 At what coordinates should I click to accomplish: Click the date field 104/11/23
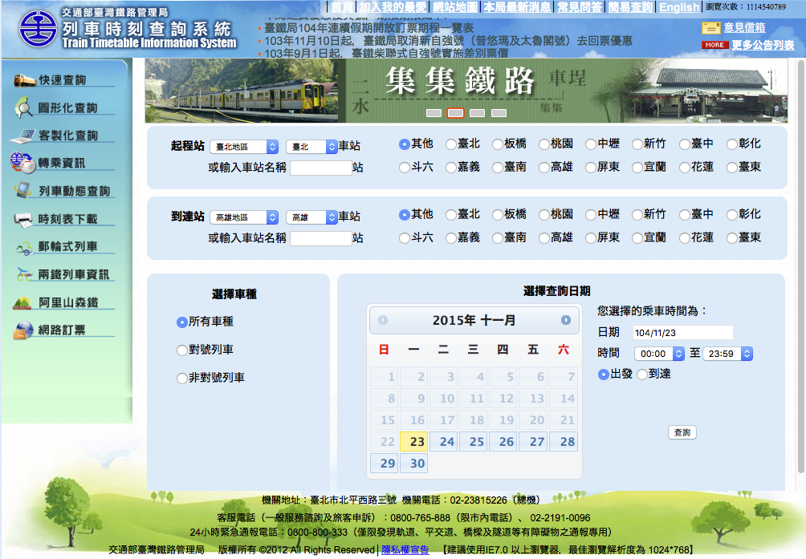pyautogui.click(x=683, y=333)
